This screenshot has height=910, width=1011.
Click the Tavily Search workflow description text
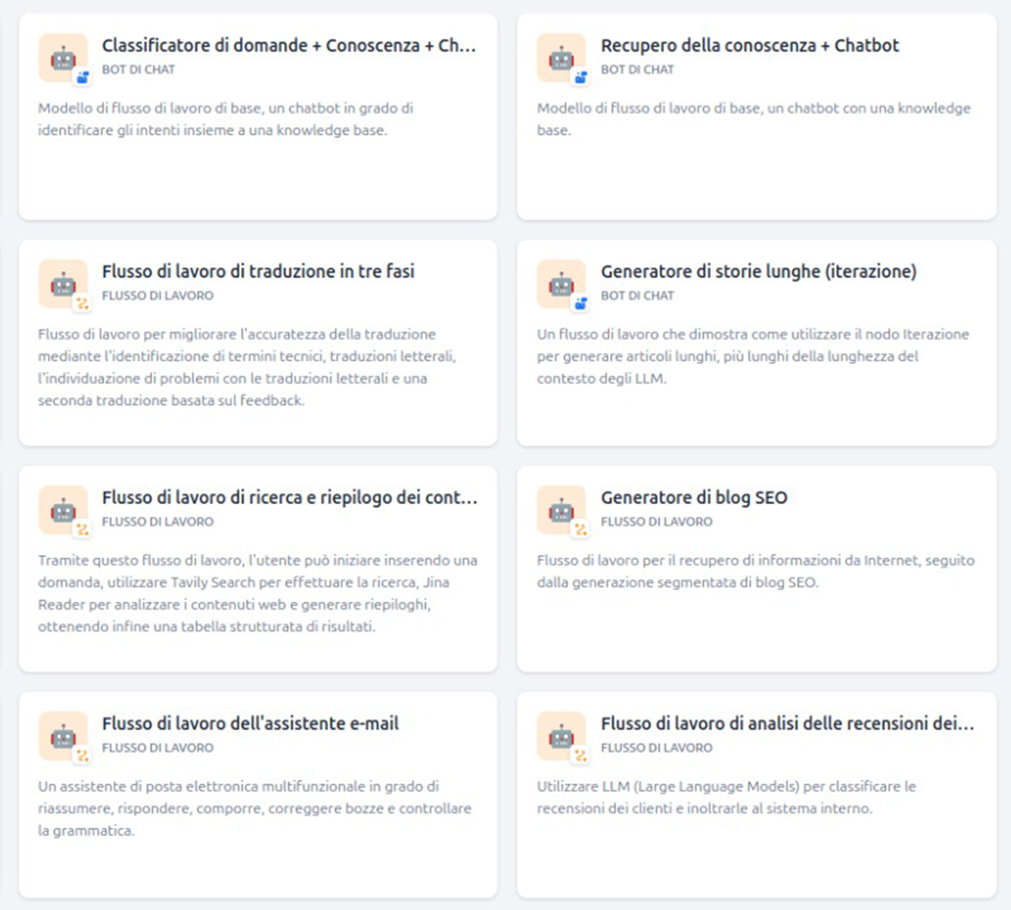[x=257, y=593]
